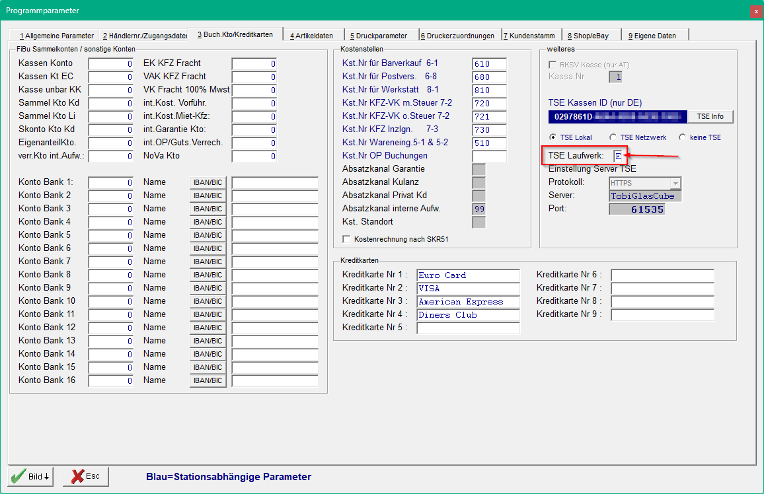Select the Buch.Kto/Kreditkarten tab

tap(235, 34)
